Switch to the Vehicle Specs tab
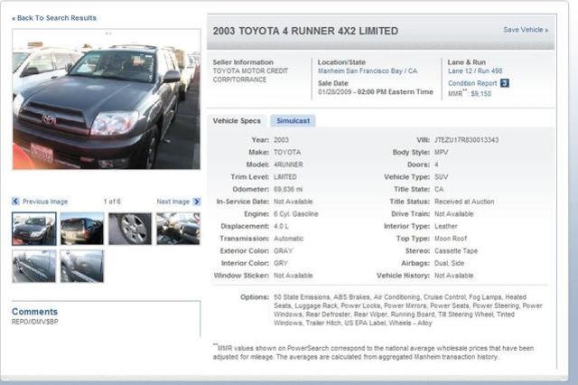Screen dimensions: 578x385 (237, 120)
